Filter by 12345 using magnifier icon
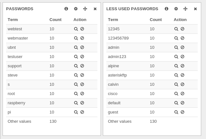Screen dimensions: 206x139 [x=176, y=29]
